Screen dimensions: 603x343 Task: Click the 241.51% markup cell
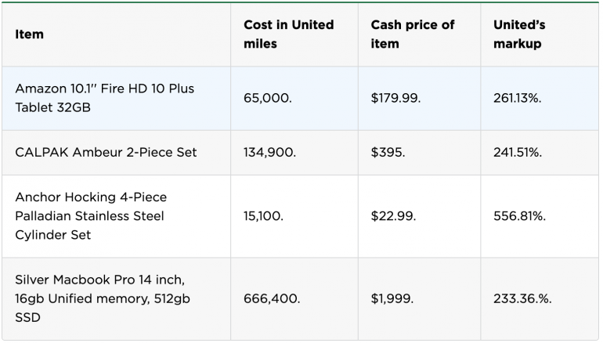(518, 153)
